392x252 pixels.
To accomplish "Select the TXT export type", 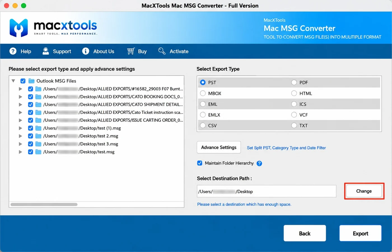I will (294, 126).
